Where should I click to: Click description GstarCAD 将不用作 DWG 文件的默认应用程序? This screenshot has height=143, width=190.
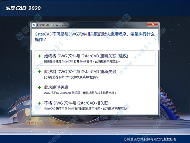point(86,108)
